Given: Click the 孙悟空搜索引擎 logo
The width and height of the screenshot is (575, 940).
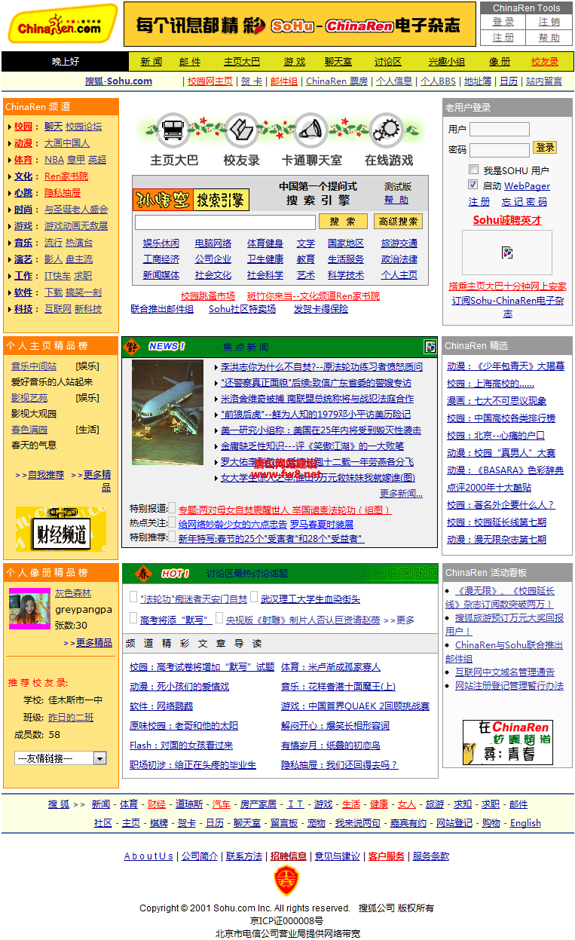Looking at the screenshot, I should pos(191,200).
